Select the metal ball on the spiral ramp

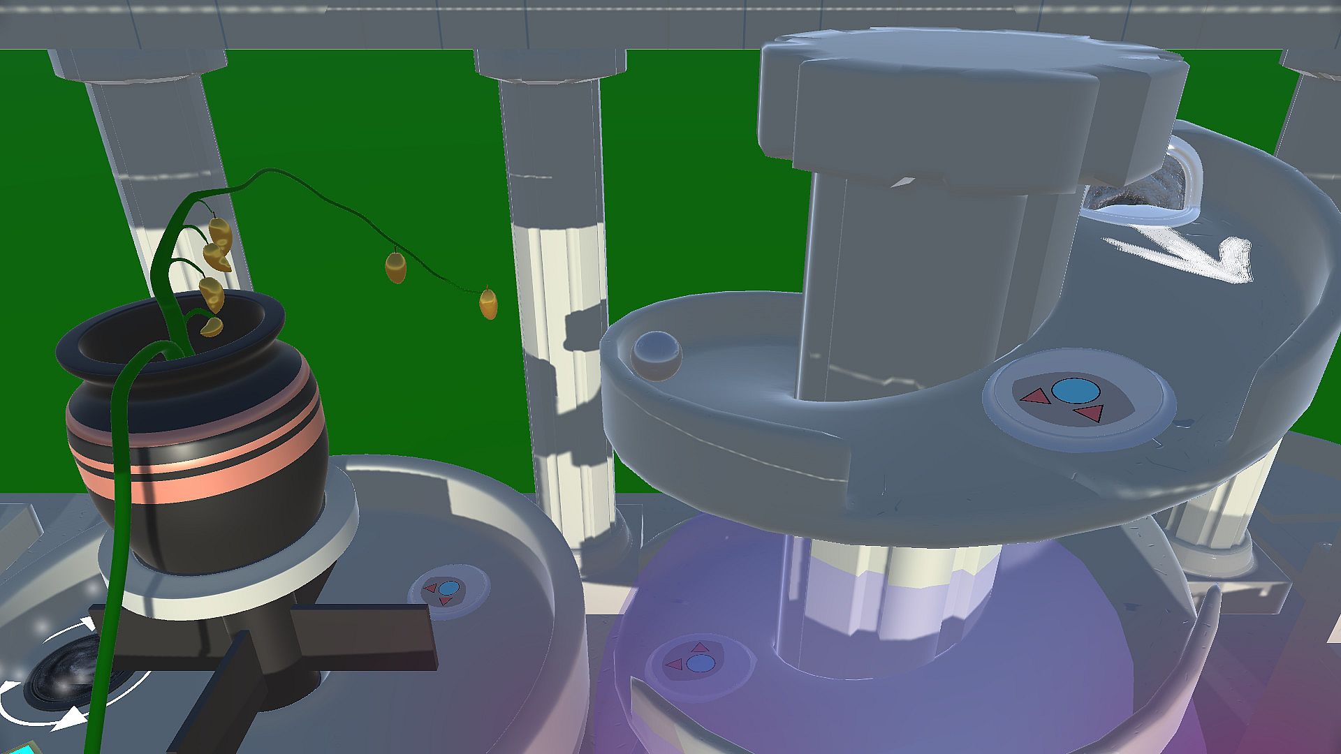pyautogui.click(x=656, y=356)
